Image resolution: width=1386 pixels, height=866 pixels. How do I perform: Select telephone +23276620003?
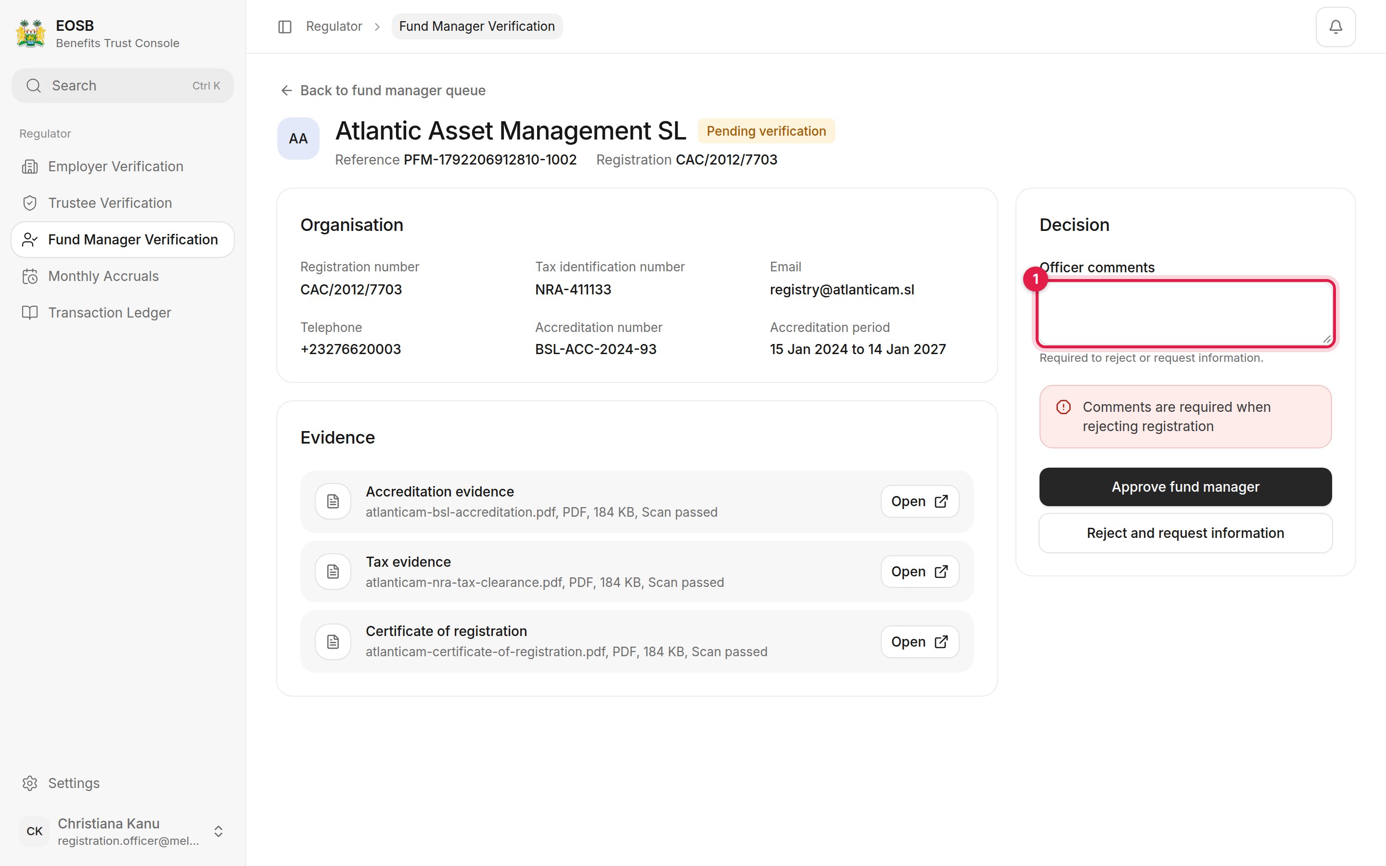pyautogui.click(x=350, y=349)
